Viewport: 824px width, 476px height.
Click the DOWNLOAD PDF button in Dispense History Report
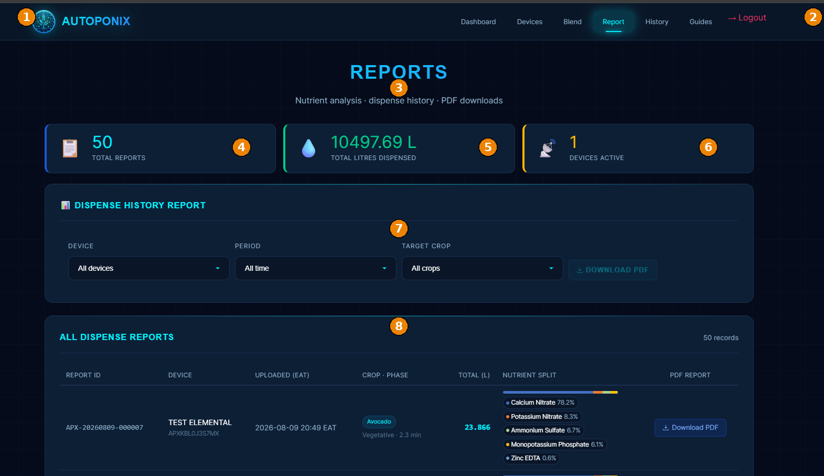pos(613,270)
